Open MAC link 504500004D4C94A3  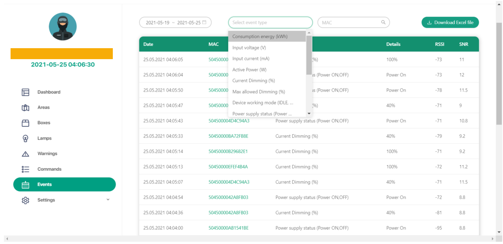(x=229, y=121)
